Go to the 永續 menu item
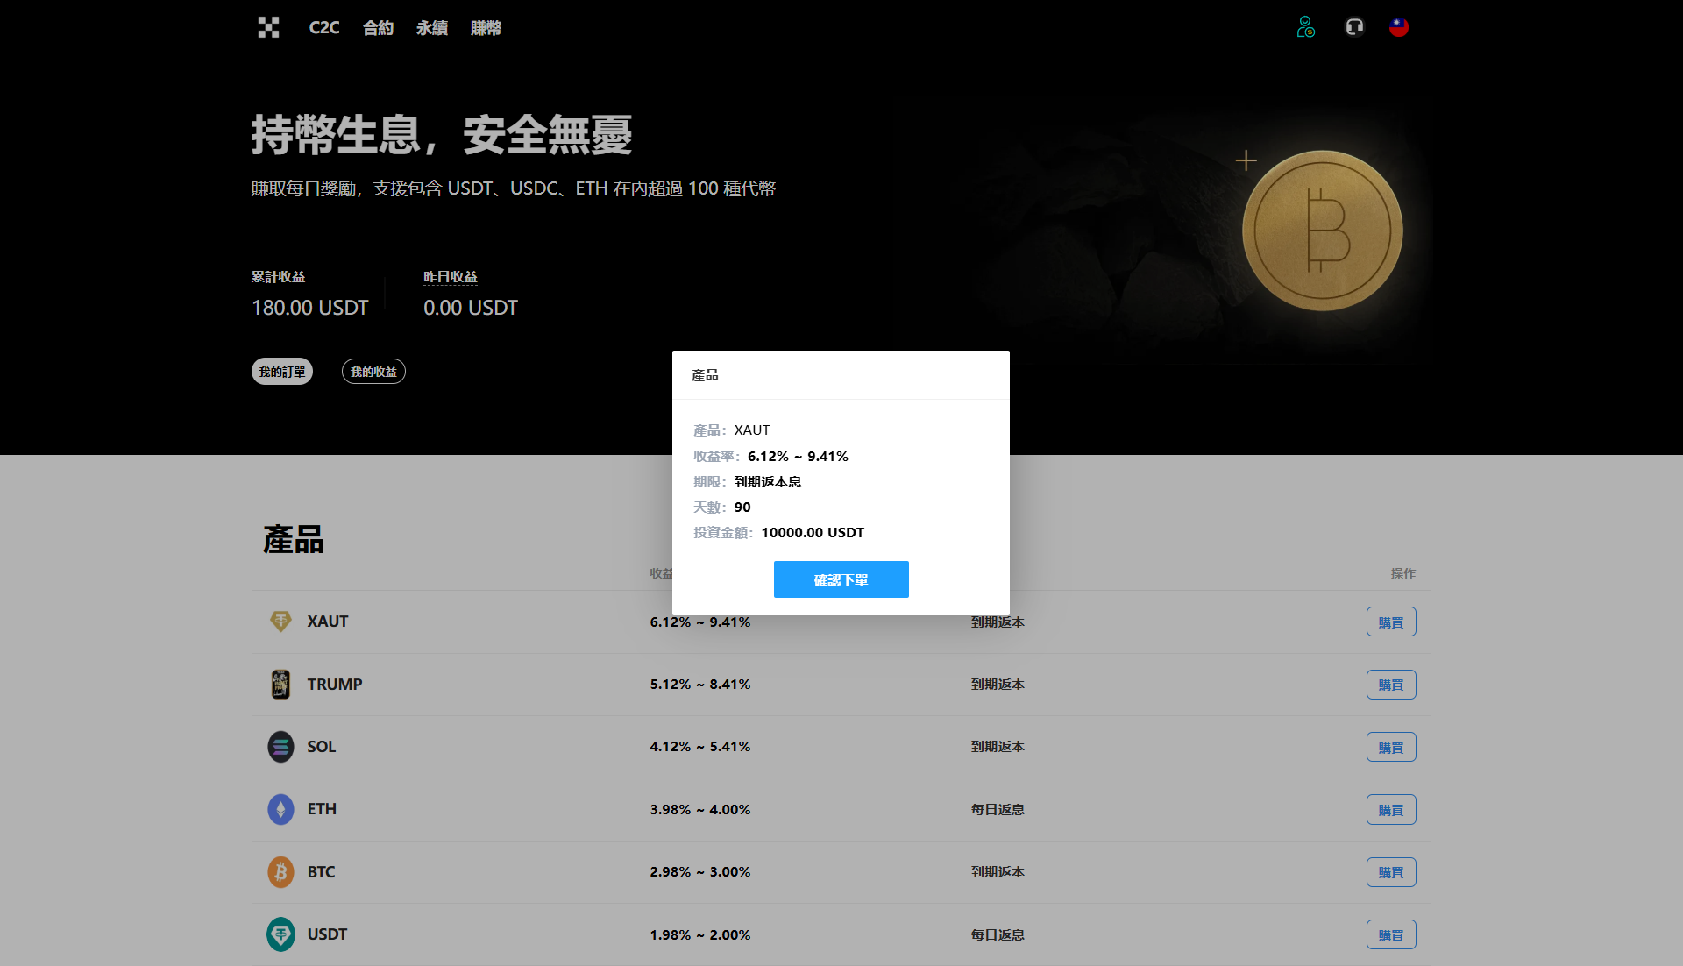This screenshot has width=1683, height=966. pyautogui.click(x=431, y=28)
